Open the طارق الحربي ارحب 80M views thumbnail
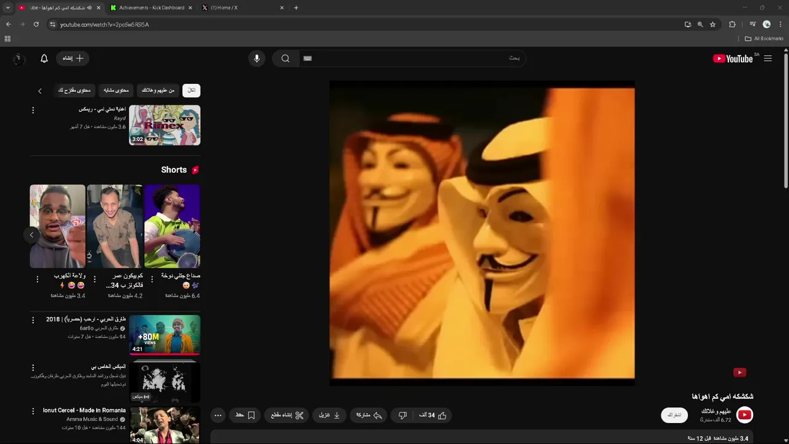 (165, 335)
